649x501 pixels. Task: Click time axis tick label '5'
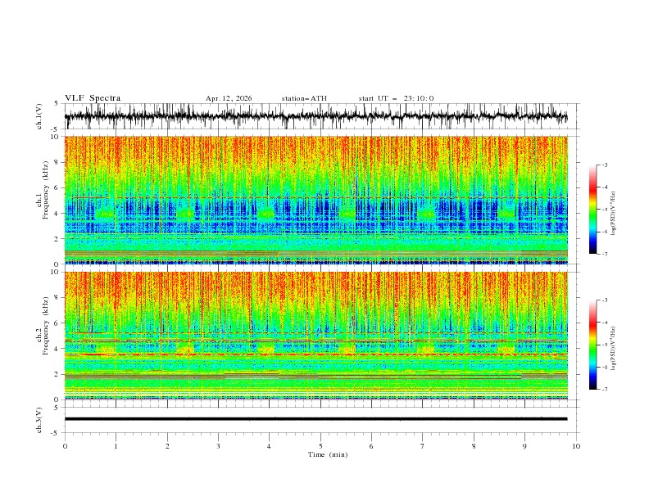(x=320, y=446)
